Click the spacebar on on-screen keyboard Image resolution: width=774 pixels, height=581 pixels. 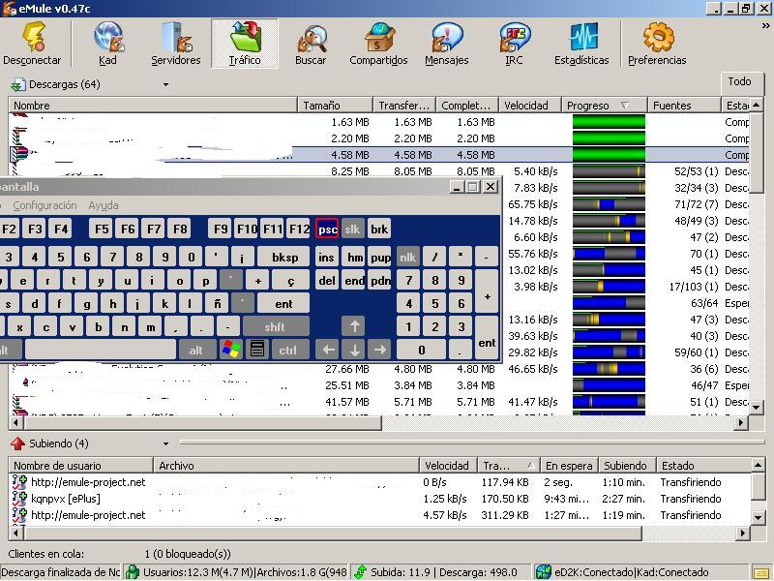coord(101,350)
